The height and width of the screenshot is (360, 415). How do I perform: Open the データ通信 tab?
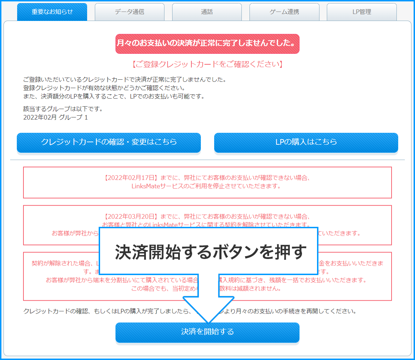tap(129, 12)
